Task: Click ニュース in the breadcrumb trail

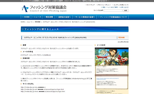Action: 30,22
